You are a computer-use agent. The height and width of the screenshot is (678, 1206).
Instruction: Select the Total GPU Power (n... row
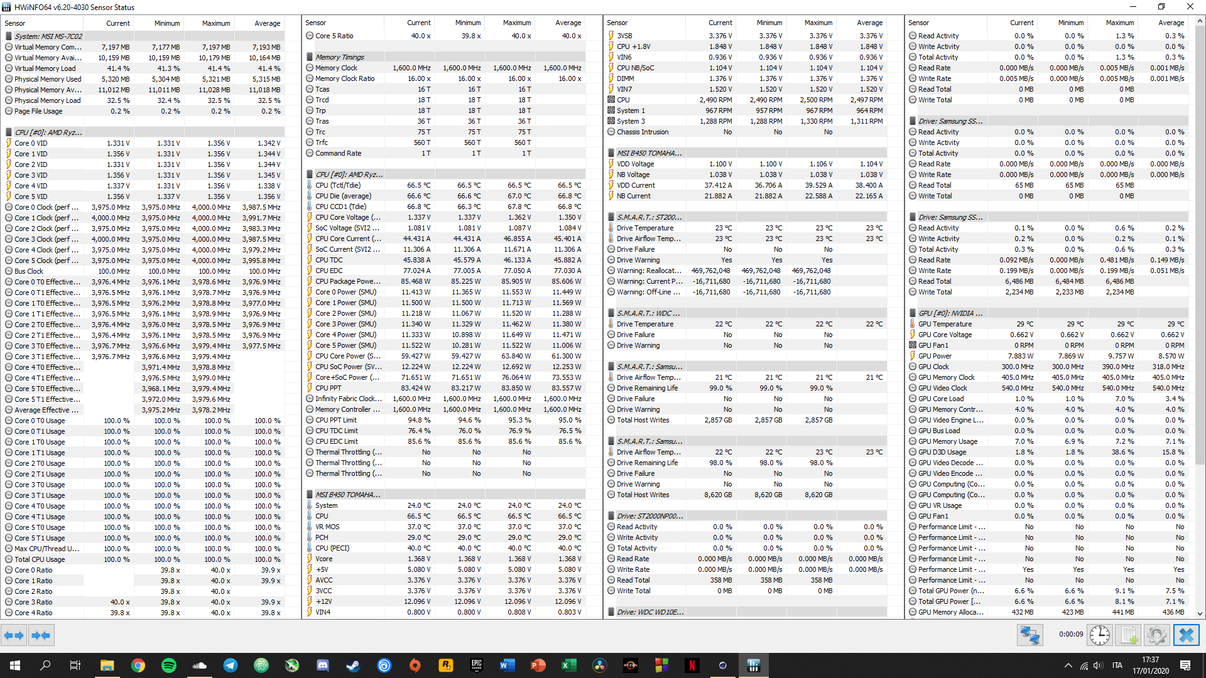coord(1048,591)
